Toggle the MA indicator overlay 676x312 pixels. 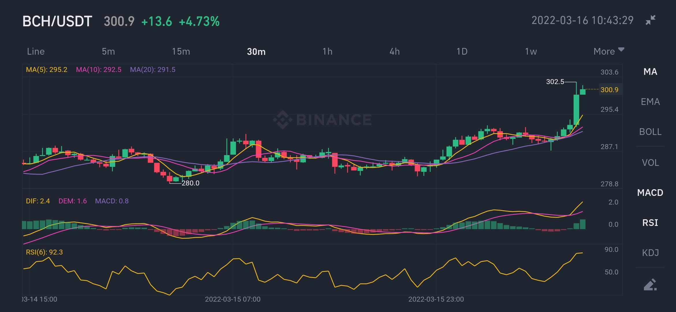click(650, 72)
